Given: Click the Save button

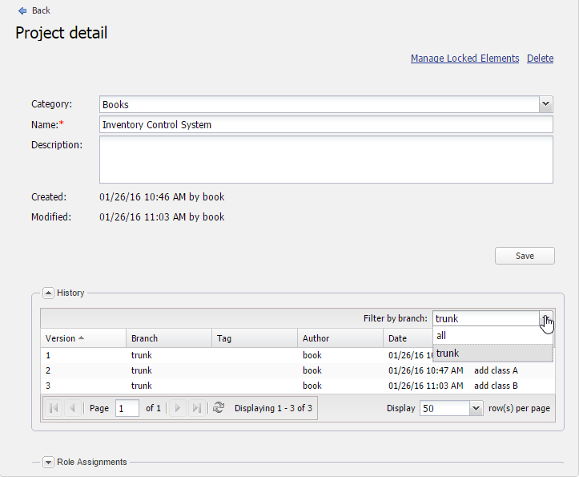Looking at the screenshot, I should click(525, 256).
